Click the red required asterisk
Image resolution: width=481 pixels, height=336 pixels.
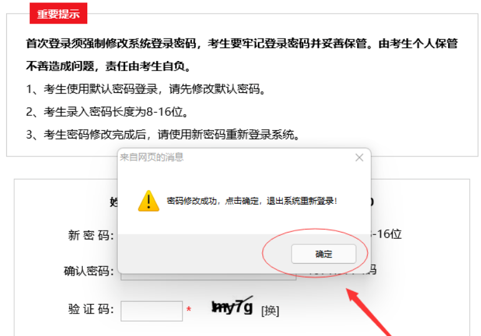[189, 310]
